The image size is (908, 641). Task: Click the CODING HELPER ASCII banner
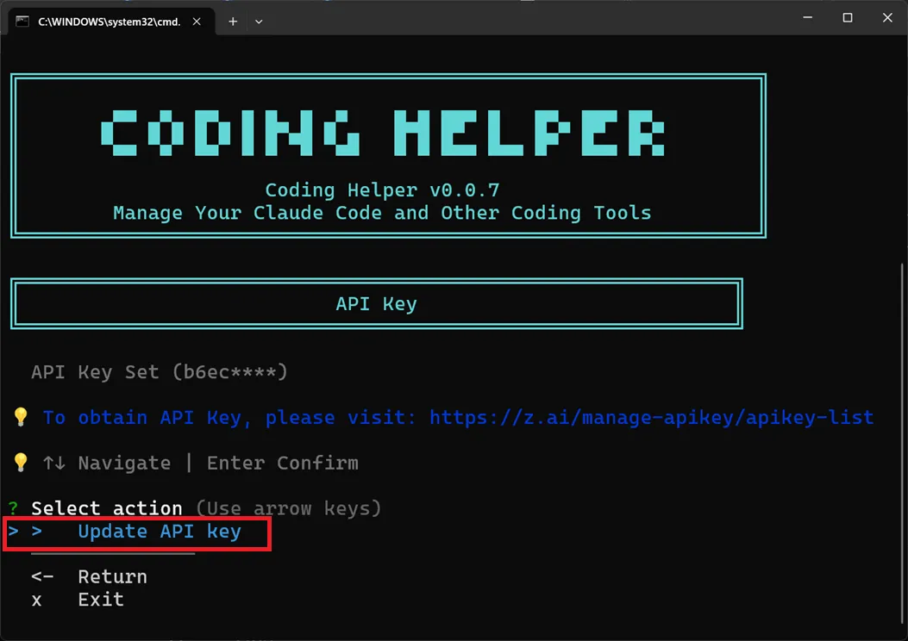pos(383,131)
